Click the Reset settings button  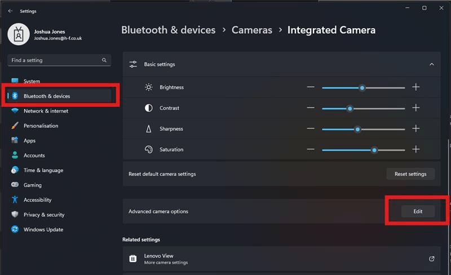coord(410,174)
